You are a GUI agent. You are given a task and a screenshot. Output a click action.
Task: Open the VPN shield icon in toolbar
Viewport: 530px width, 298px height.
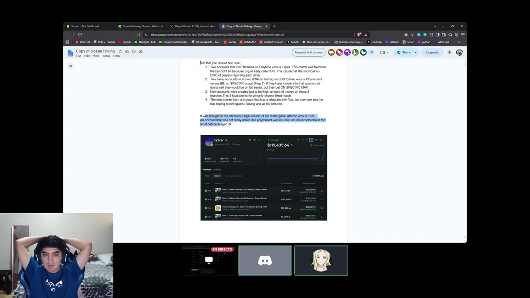456,35
